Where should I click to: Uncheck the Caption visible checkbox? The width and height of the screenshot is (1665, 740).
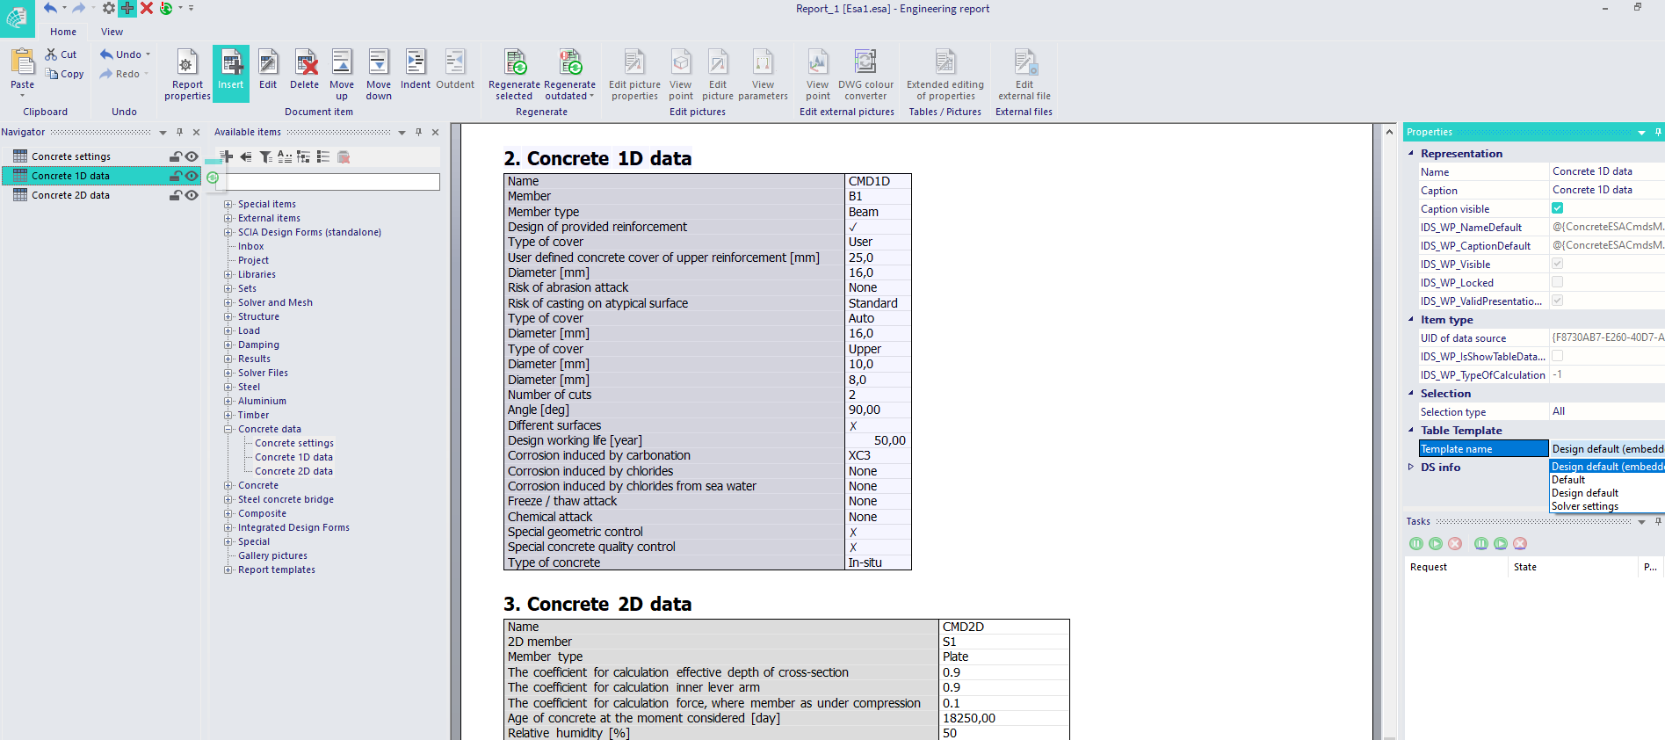pyautogui.click(x=1557, y=208)
